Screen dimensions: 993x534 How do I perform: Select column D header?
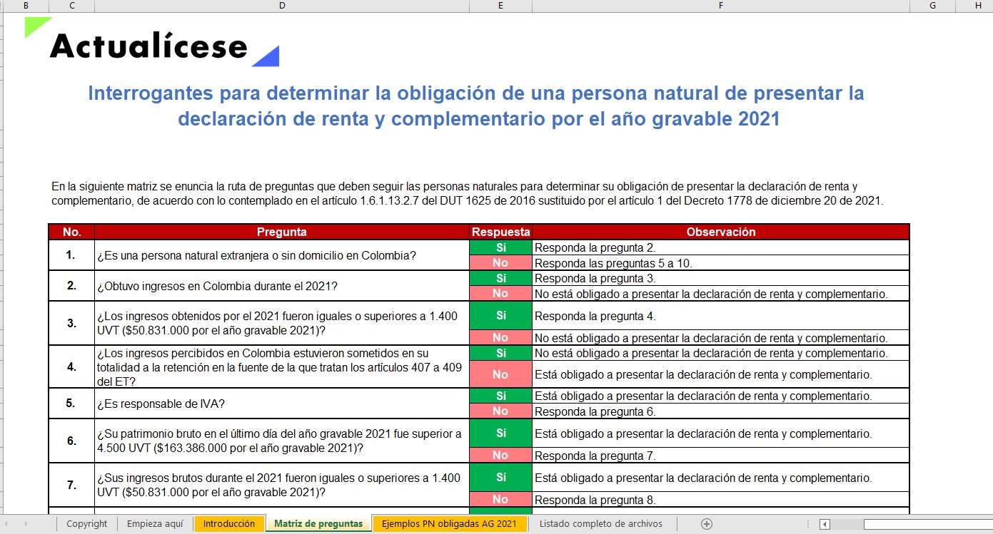coord(282,6)
